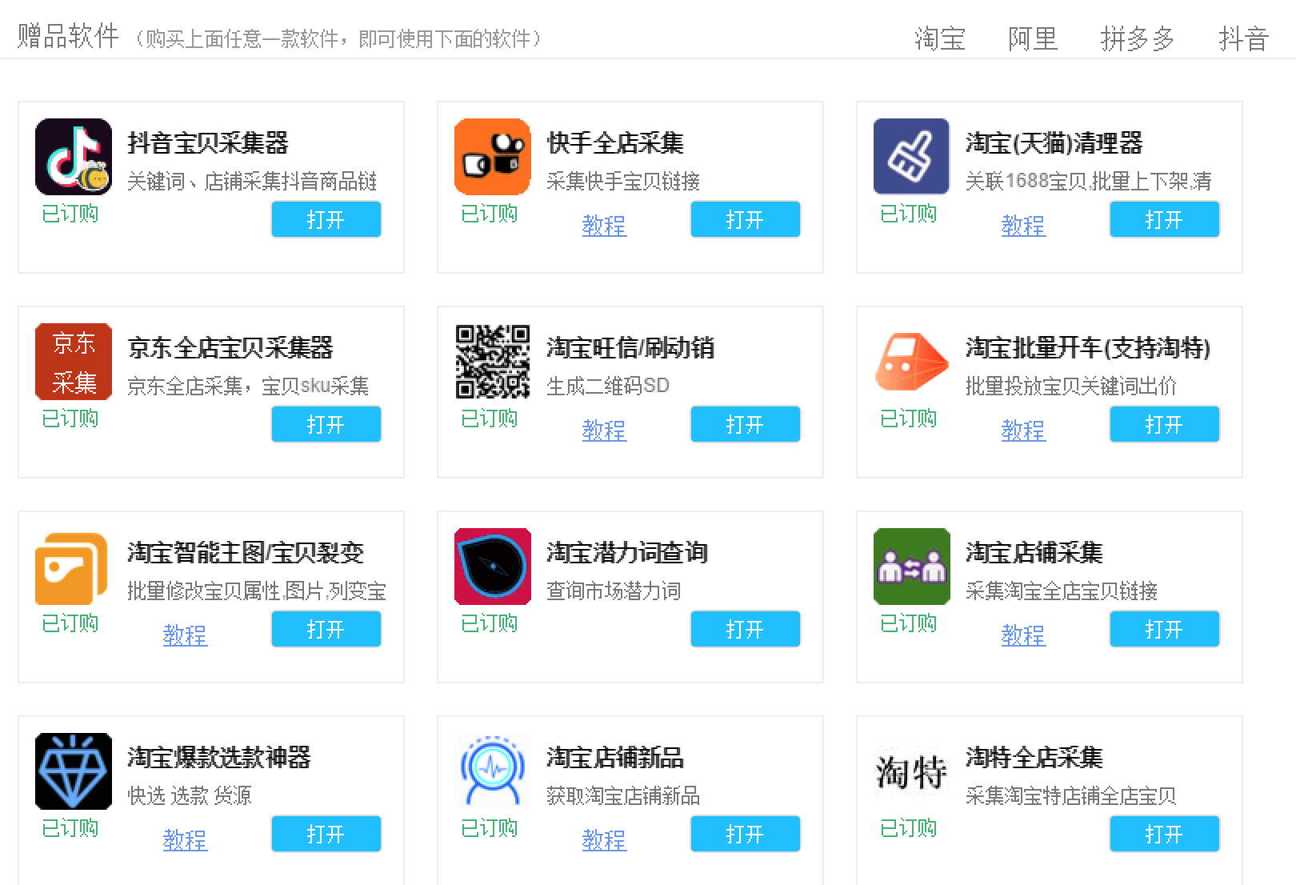Viewport: 1296px width, 885px height.
Task: Switch to the 阿里 tab
Action: point(1033,38)
